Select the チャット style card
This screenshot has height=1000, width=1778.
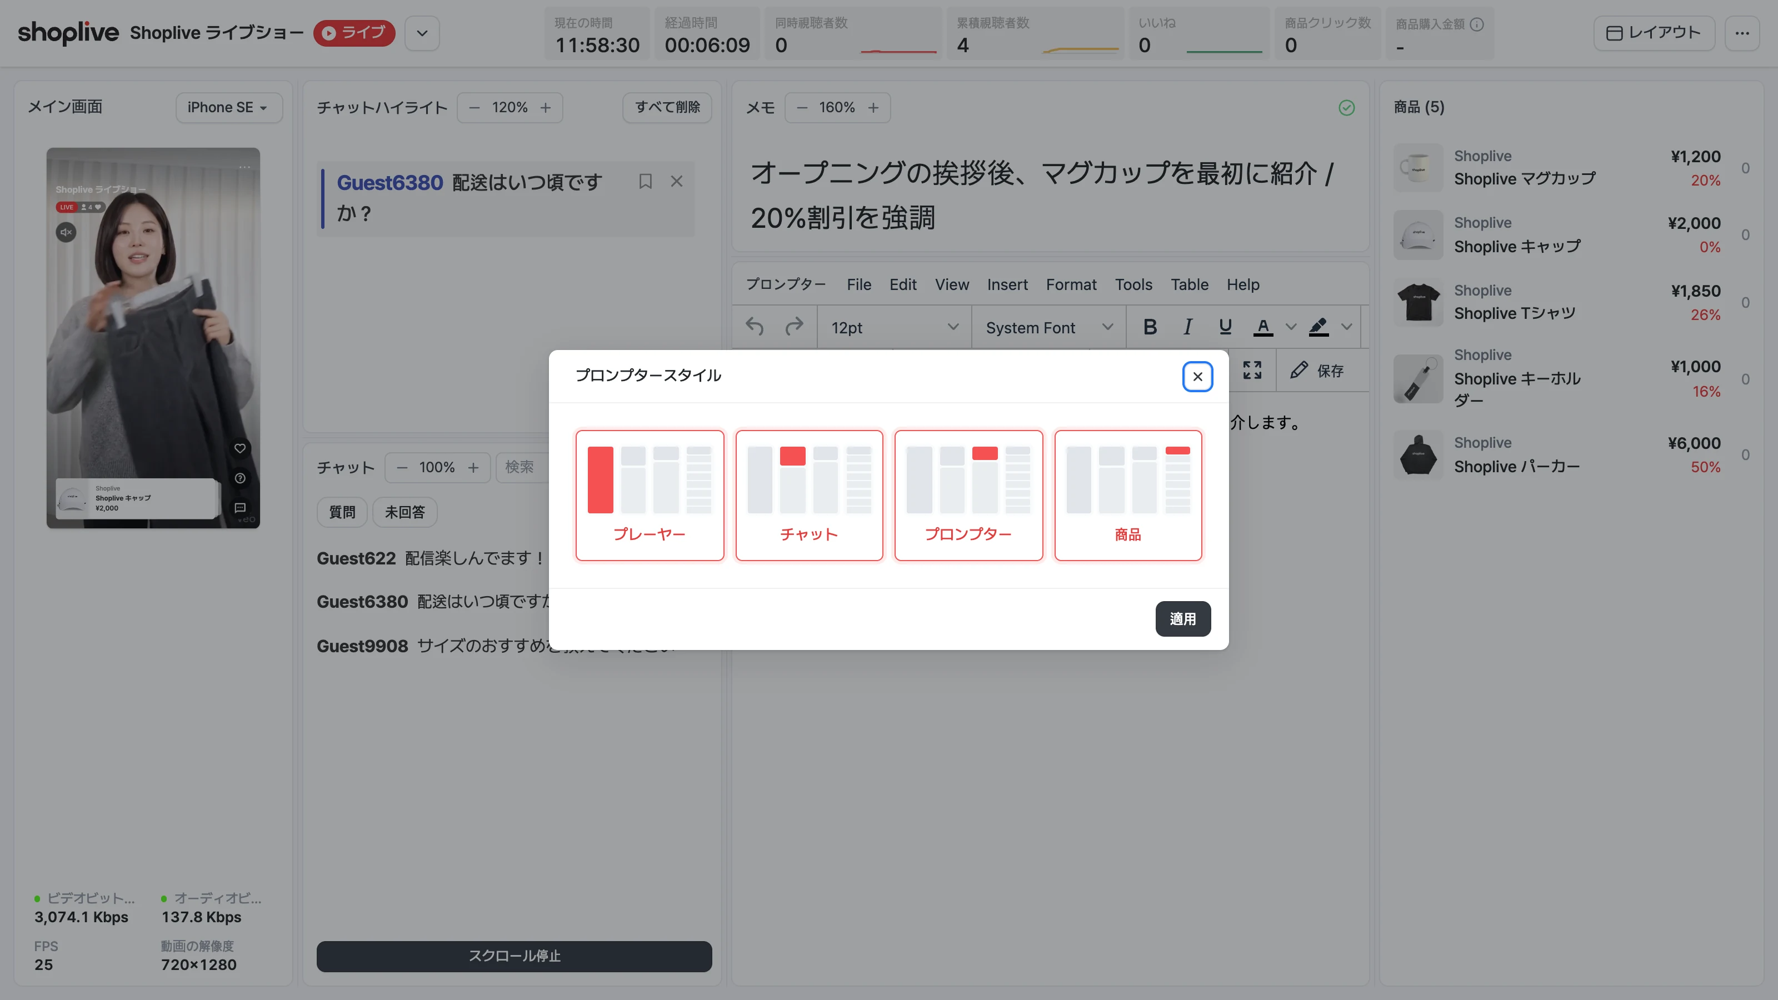(809, 495)
